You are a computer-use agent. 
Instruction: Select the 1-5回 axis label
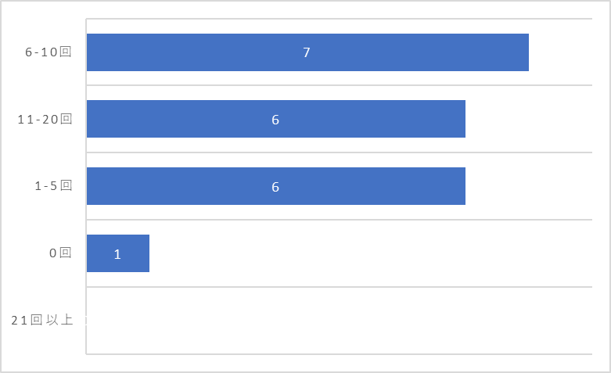53,186
